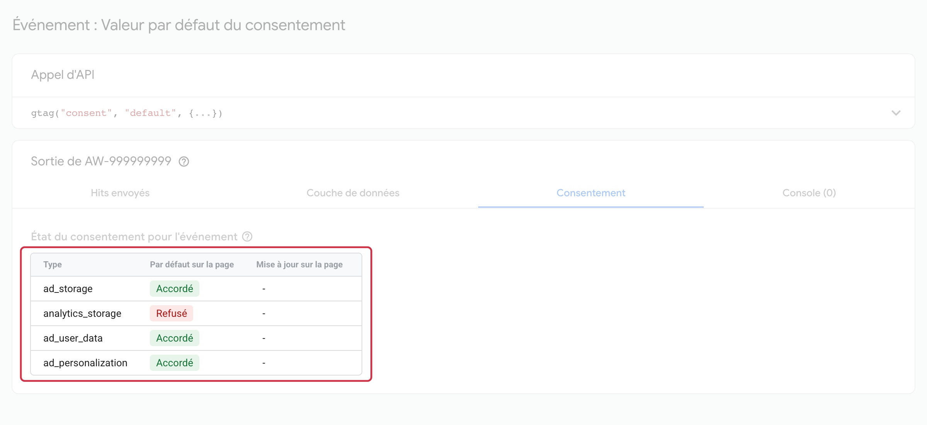Screen dimensions: 927x425
Task: Click the Événement : Valeur par défaut title
Action: (x=179, y=25)
